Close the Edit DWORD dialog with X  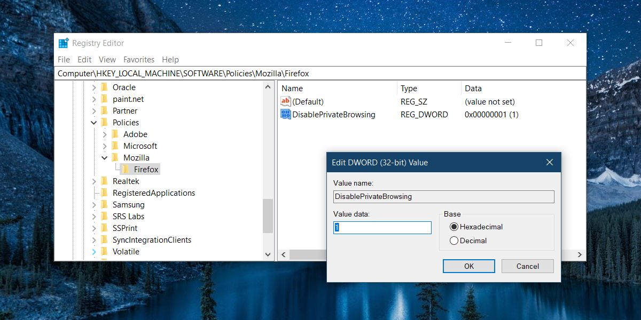pos(549,162)
